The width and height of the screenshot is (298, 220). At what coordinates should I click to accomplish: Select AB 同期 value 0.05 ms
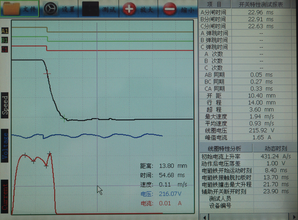tap(261, 75)
